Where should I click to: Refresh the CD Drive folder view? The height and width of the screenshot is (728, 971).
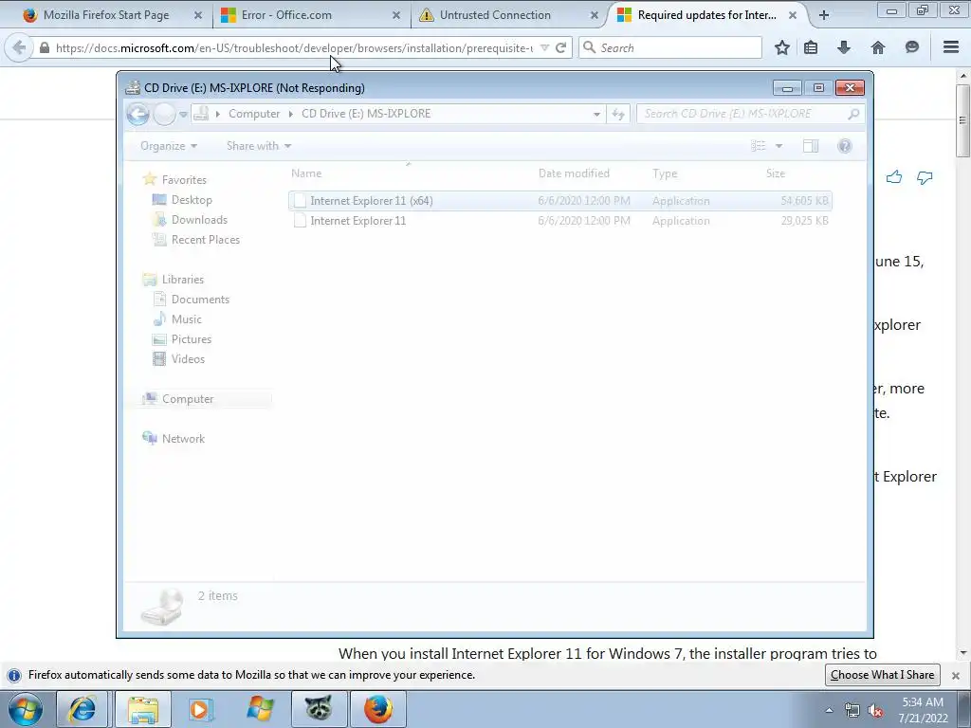coord(618,114)
